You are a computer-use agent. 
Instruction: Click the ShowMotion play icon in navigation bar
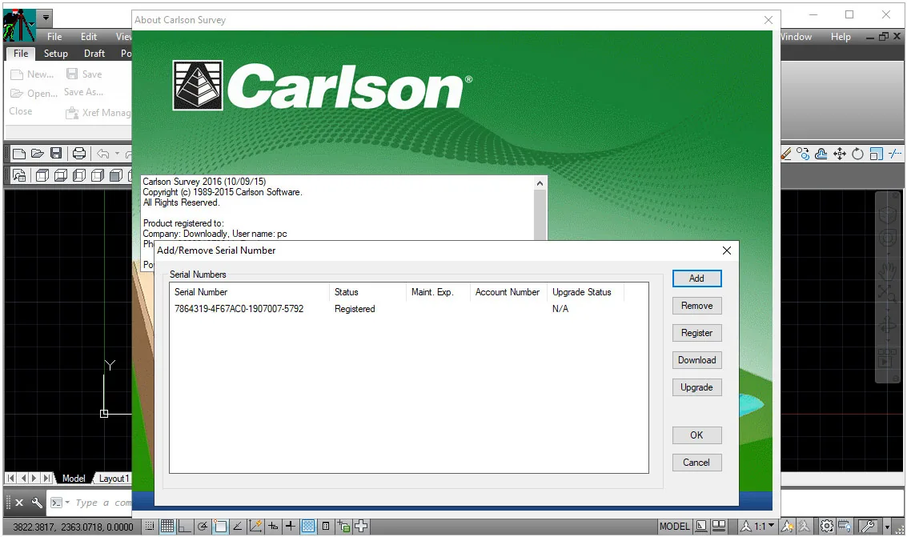(x=887, y=359)
